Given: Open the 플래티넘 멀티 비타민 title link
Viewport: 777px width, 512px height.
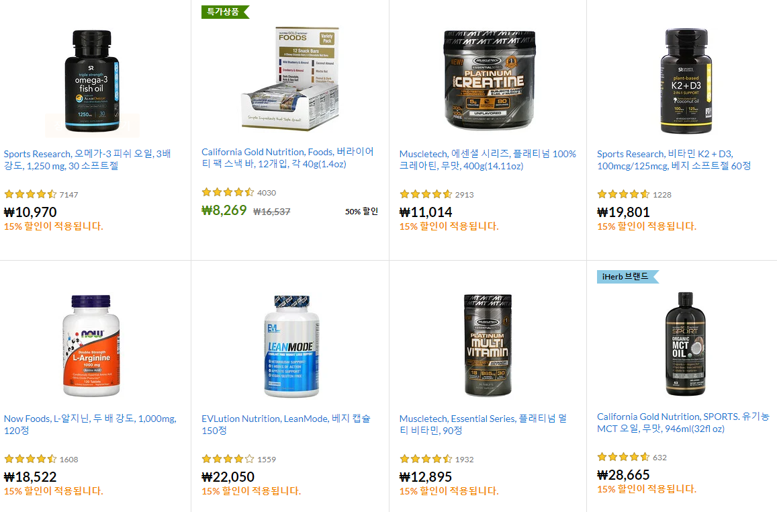Looking at the screenshot, I should (483, 424).
